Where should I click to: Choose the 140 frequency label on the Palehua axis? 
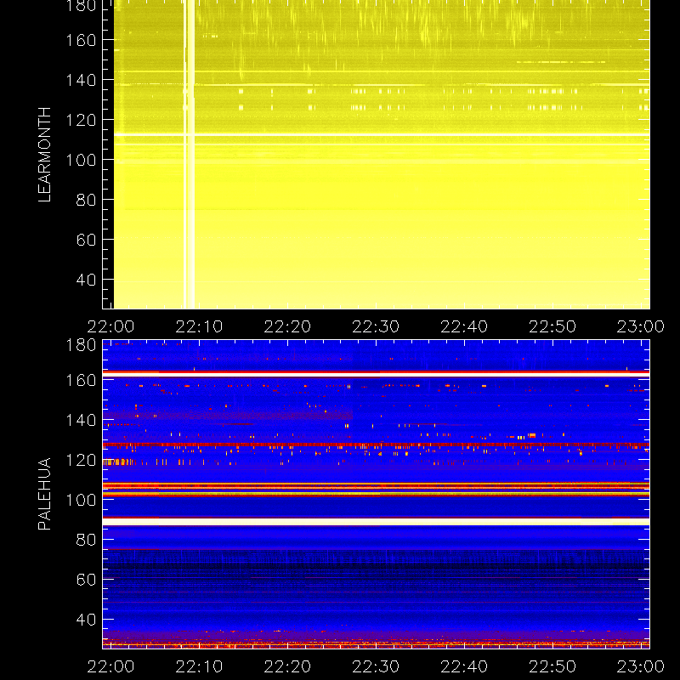81,420
